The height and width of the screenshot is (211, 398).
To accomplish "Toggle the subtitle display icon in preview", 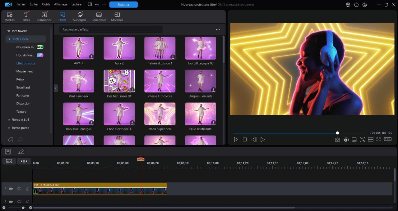I will tap(354, 140).
